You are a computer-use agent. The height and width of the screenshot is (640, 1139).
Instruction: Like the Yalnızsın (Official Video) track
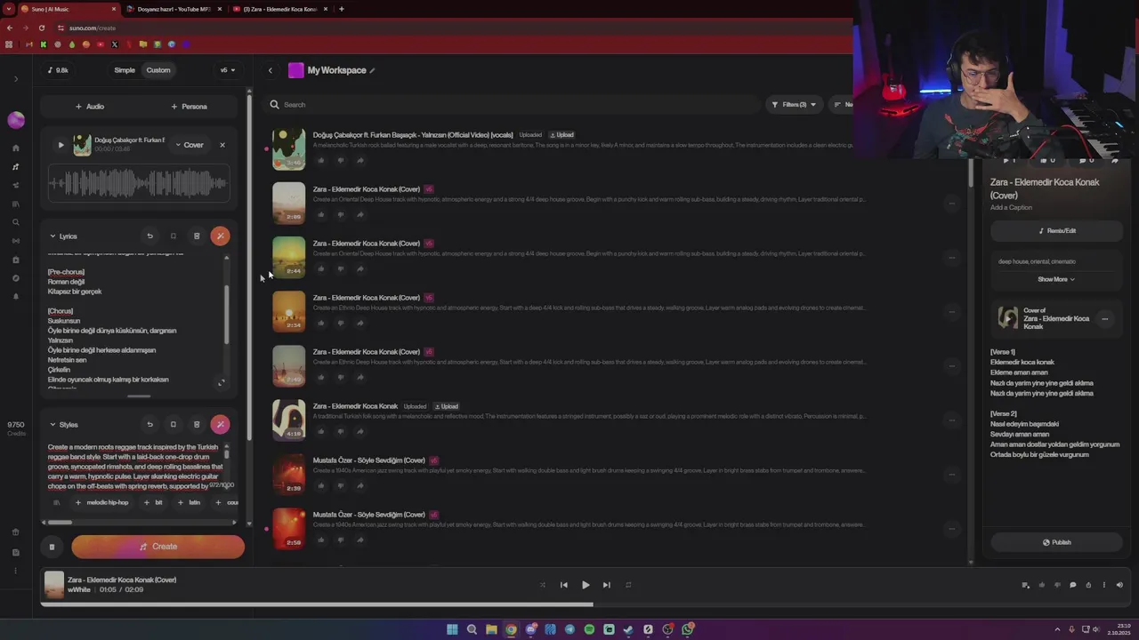coord(320,161)
